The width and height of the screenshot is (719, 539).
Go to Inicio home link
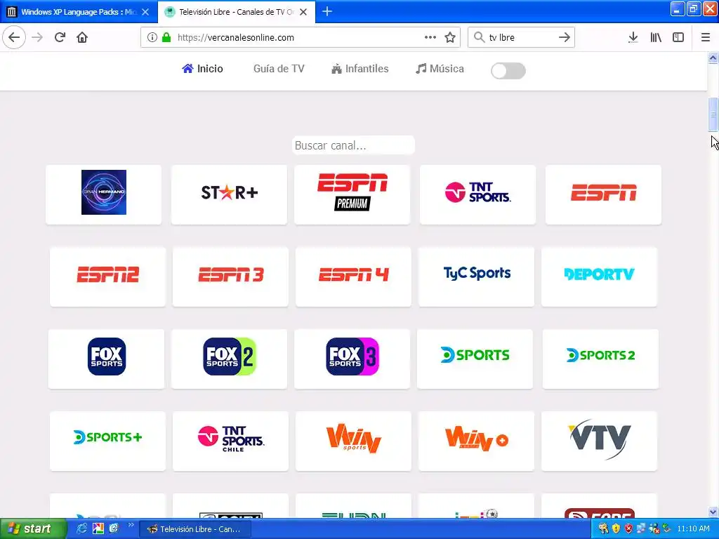point(202,69)
